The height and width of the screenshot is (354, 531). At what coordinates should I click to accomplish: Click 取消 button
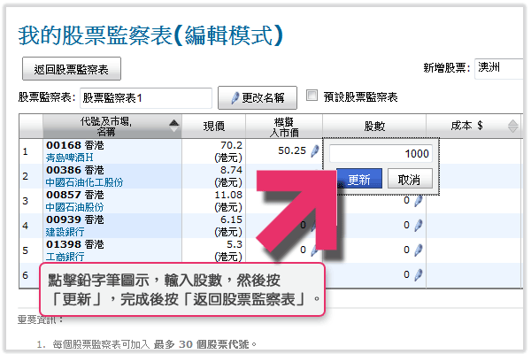click(x=410, y=179)
